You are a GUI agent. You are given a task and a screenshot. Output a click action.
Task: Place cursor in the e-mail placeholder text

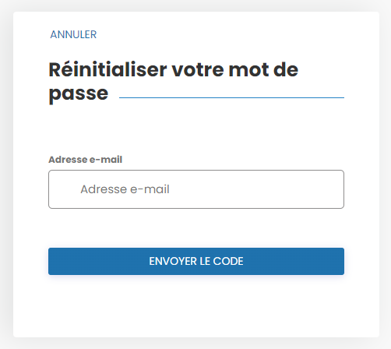pos(125,189)
